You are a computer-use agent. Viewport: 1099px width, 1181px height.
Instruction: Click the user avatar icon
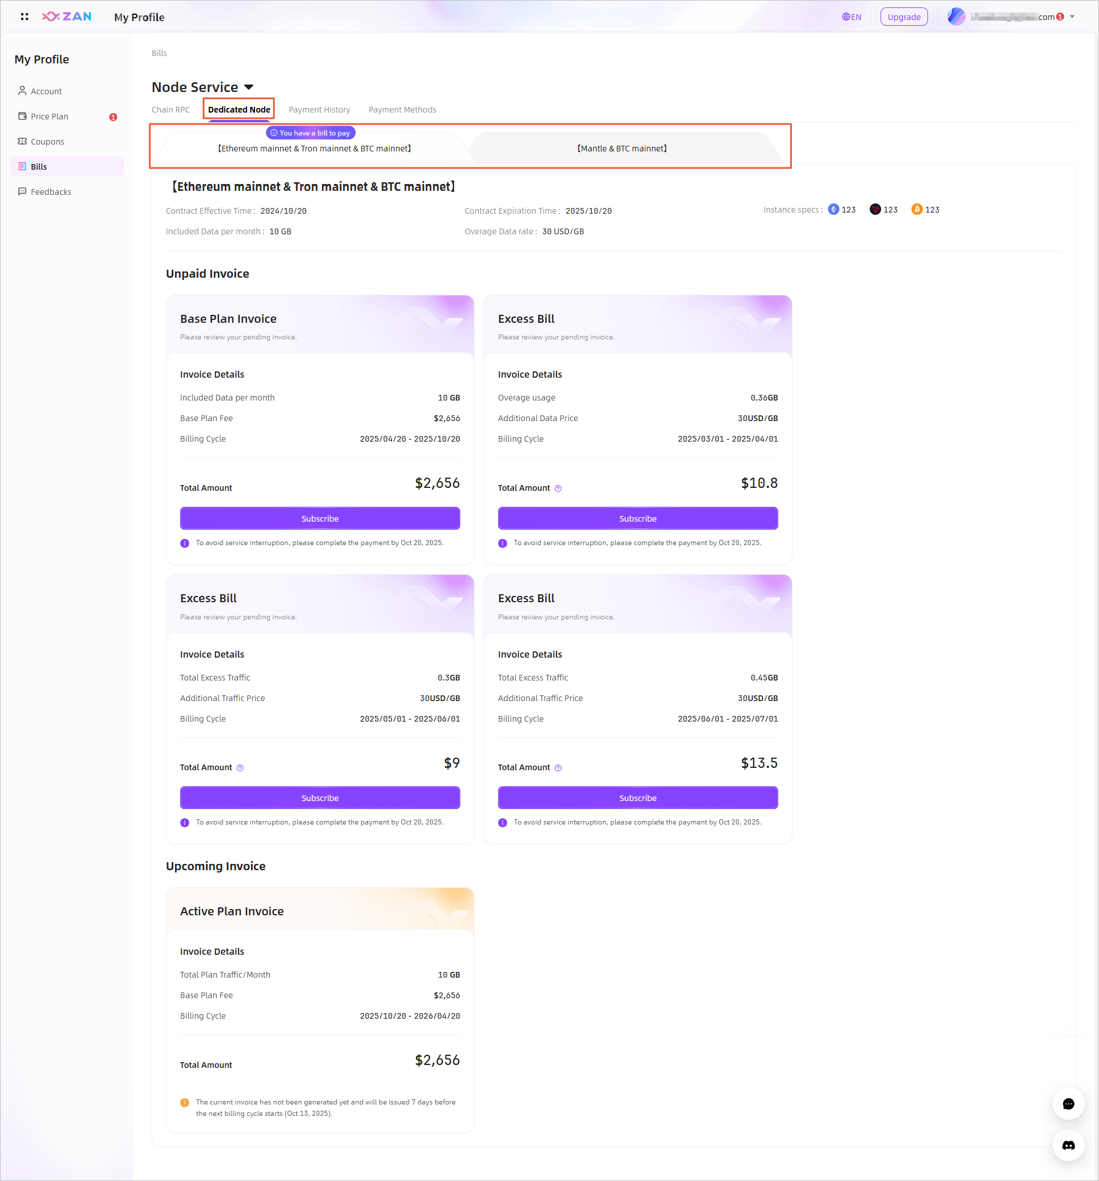(955, 17)
